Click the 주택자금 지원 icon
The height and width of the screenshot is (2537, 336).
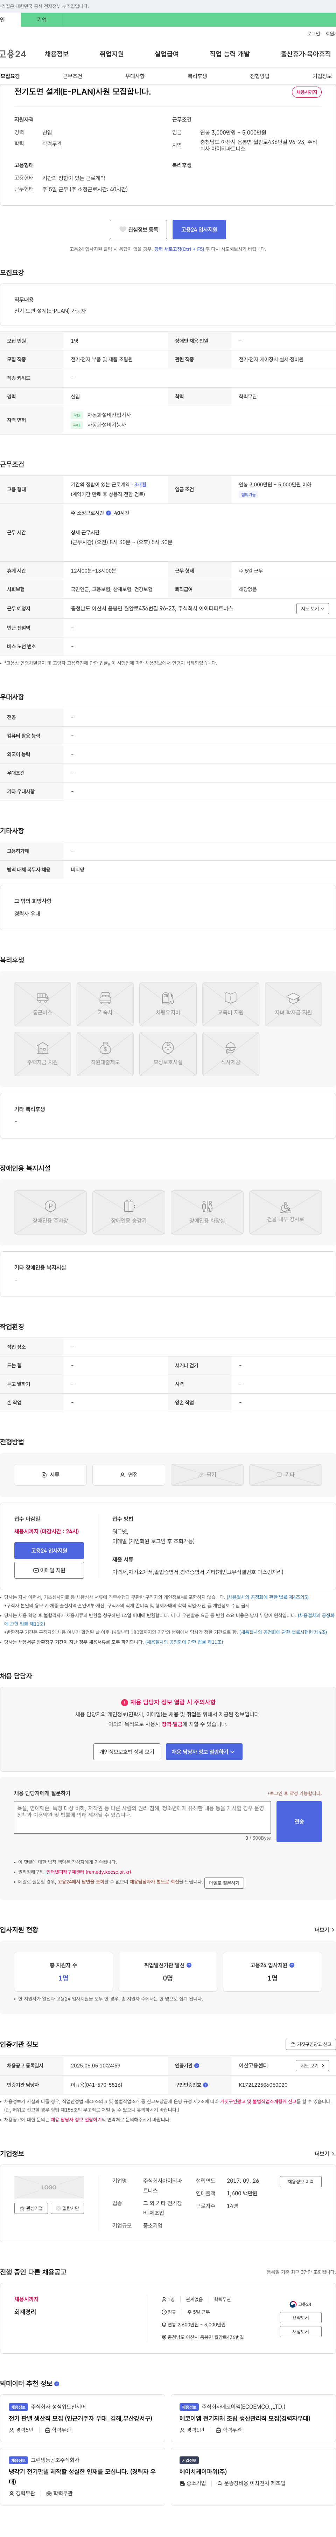coord(42,1054)
